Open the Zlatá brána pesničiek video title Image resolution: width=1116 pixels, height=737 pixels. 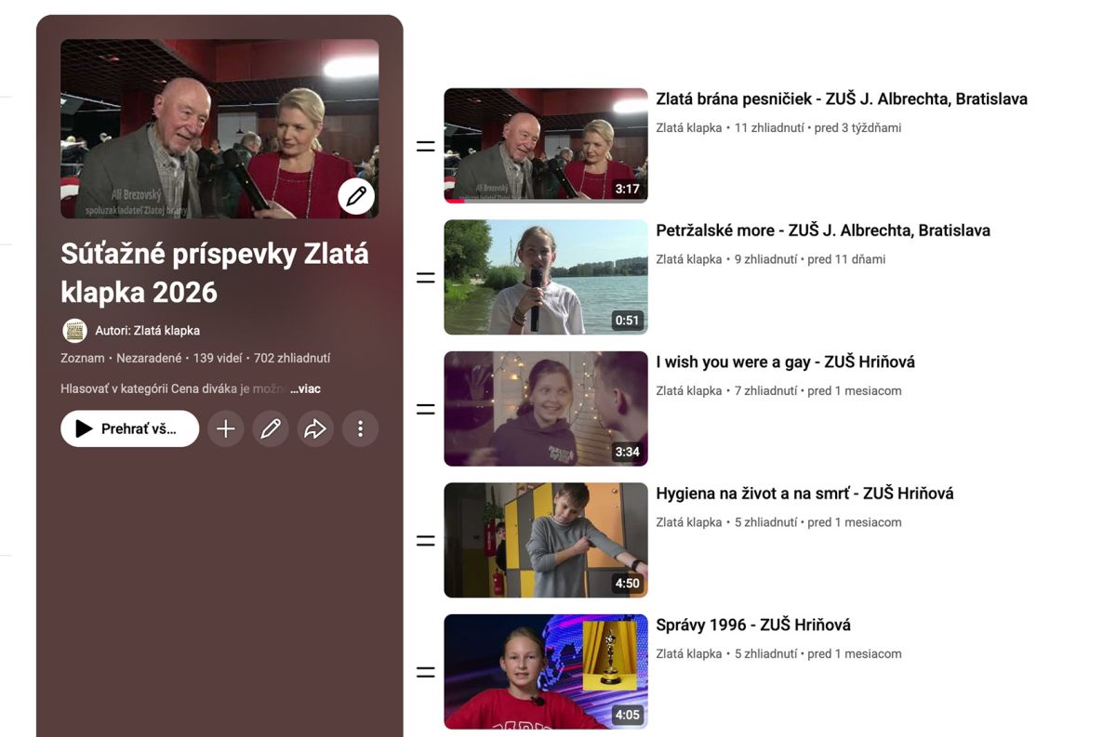coord(841,99)
